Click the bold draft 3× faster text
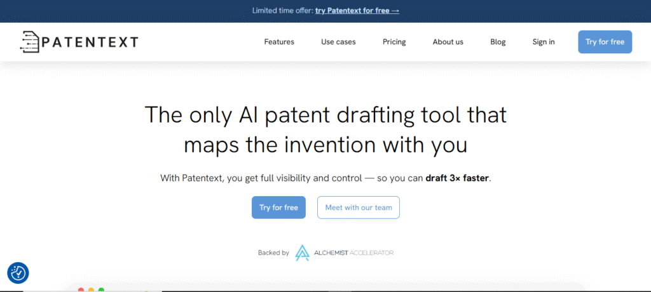Screen dimensions: 651x292 pyautogui.click(x=458, y=179)
